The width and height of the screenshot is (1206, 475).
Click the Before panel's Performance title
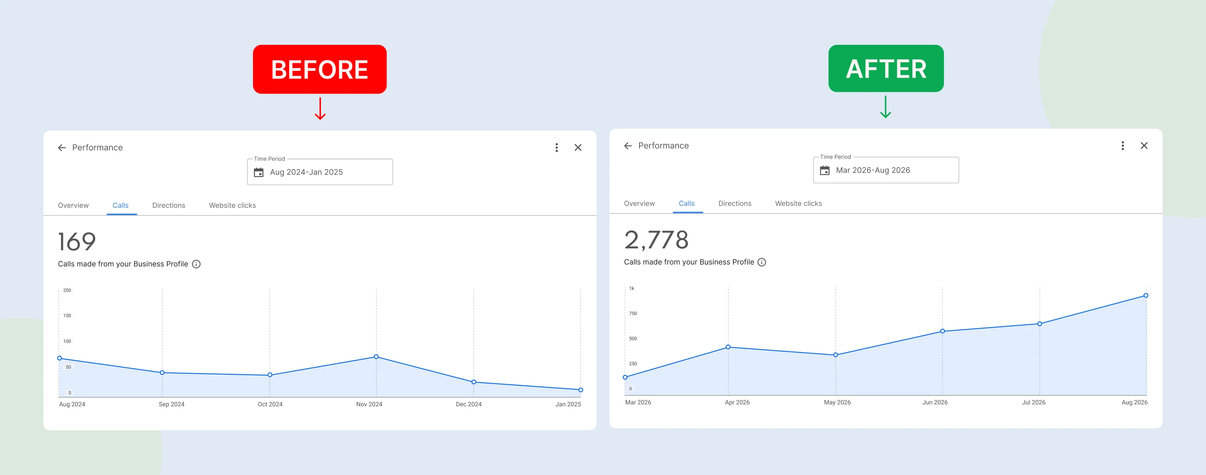[97, 148]
